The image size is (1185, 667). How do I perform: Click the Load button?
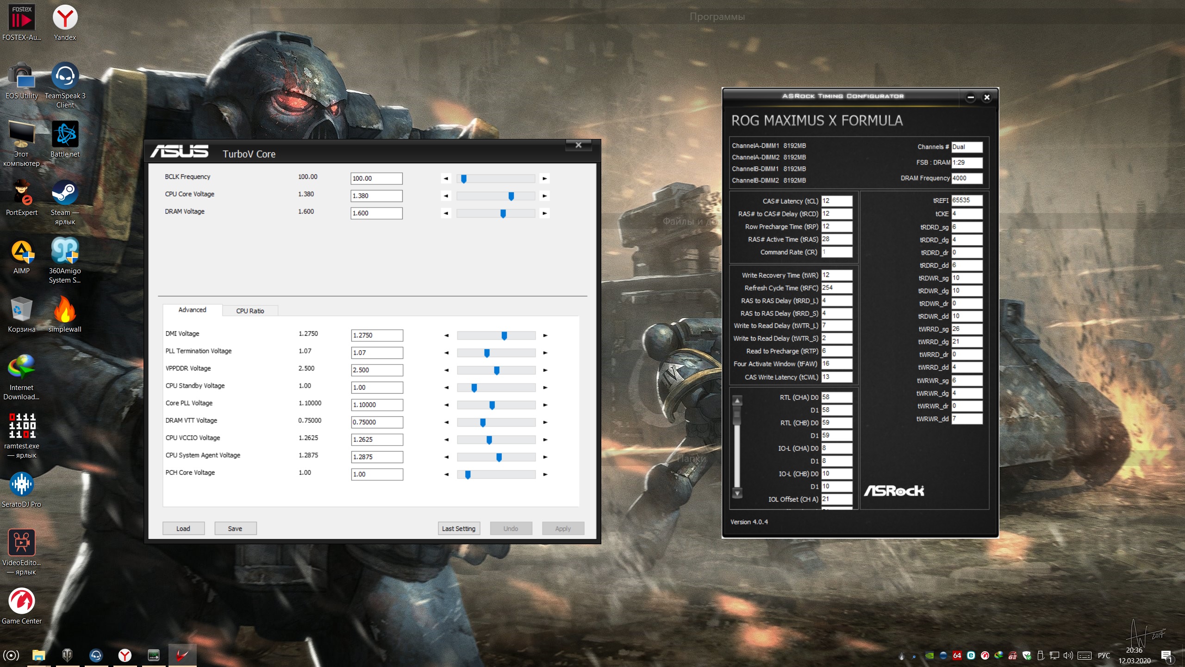pos(183,529)
